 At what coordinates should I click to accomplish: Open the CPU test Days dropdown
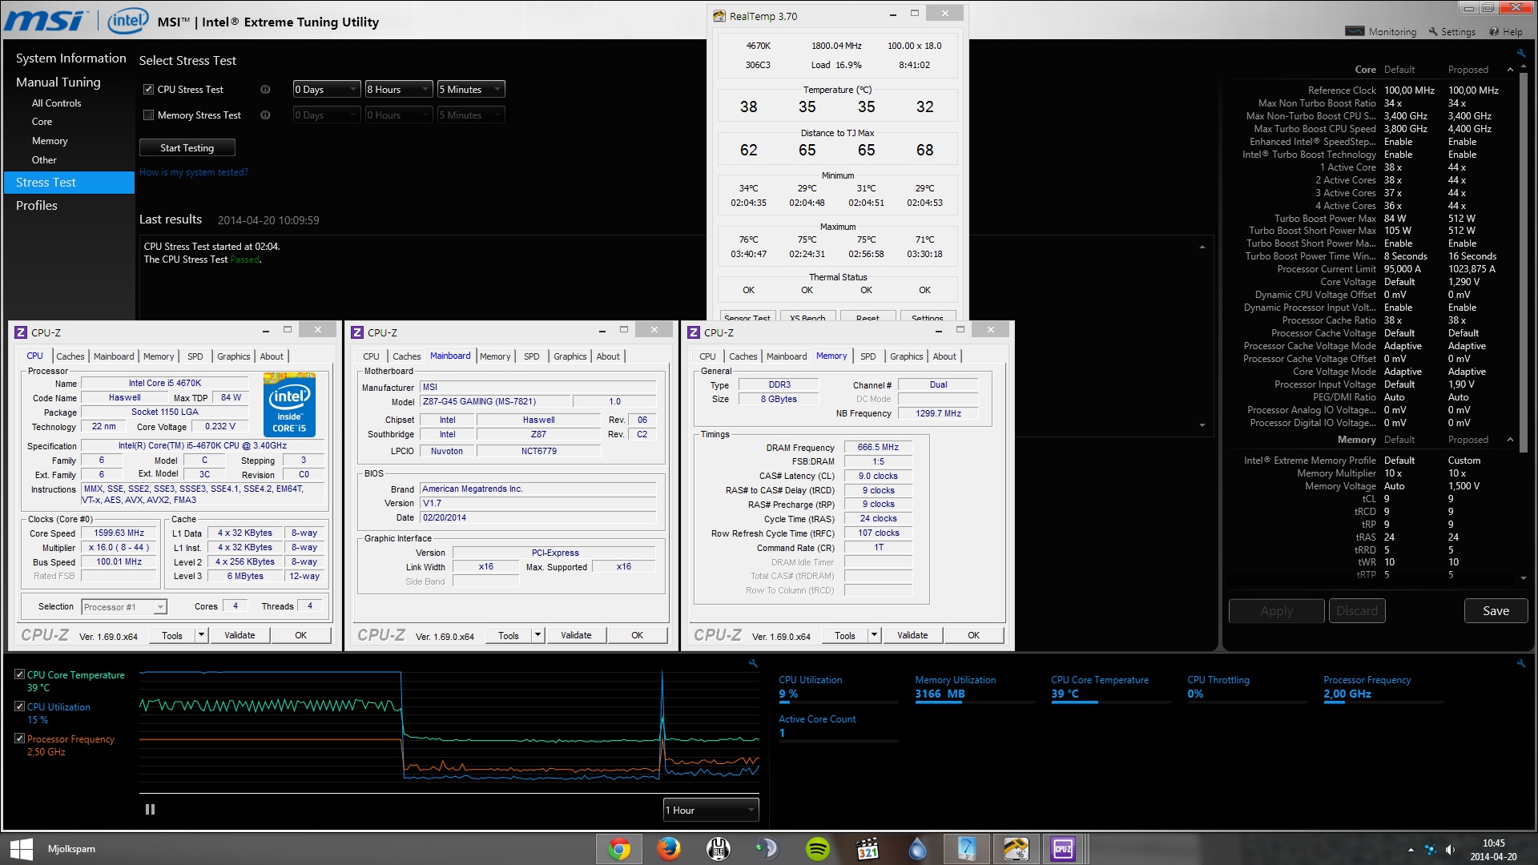point(327,90)
